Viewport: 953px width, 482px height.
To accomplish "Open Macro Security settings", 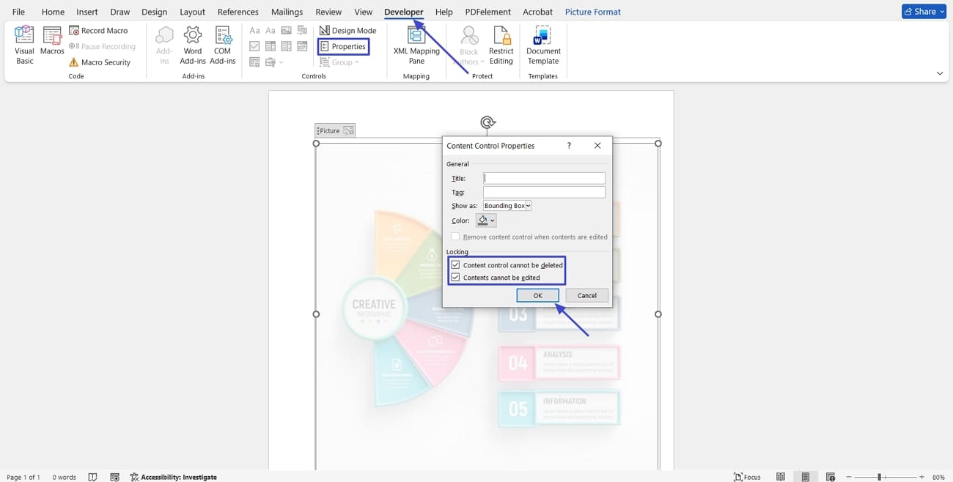I will [100, 62].
